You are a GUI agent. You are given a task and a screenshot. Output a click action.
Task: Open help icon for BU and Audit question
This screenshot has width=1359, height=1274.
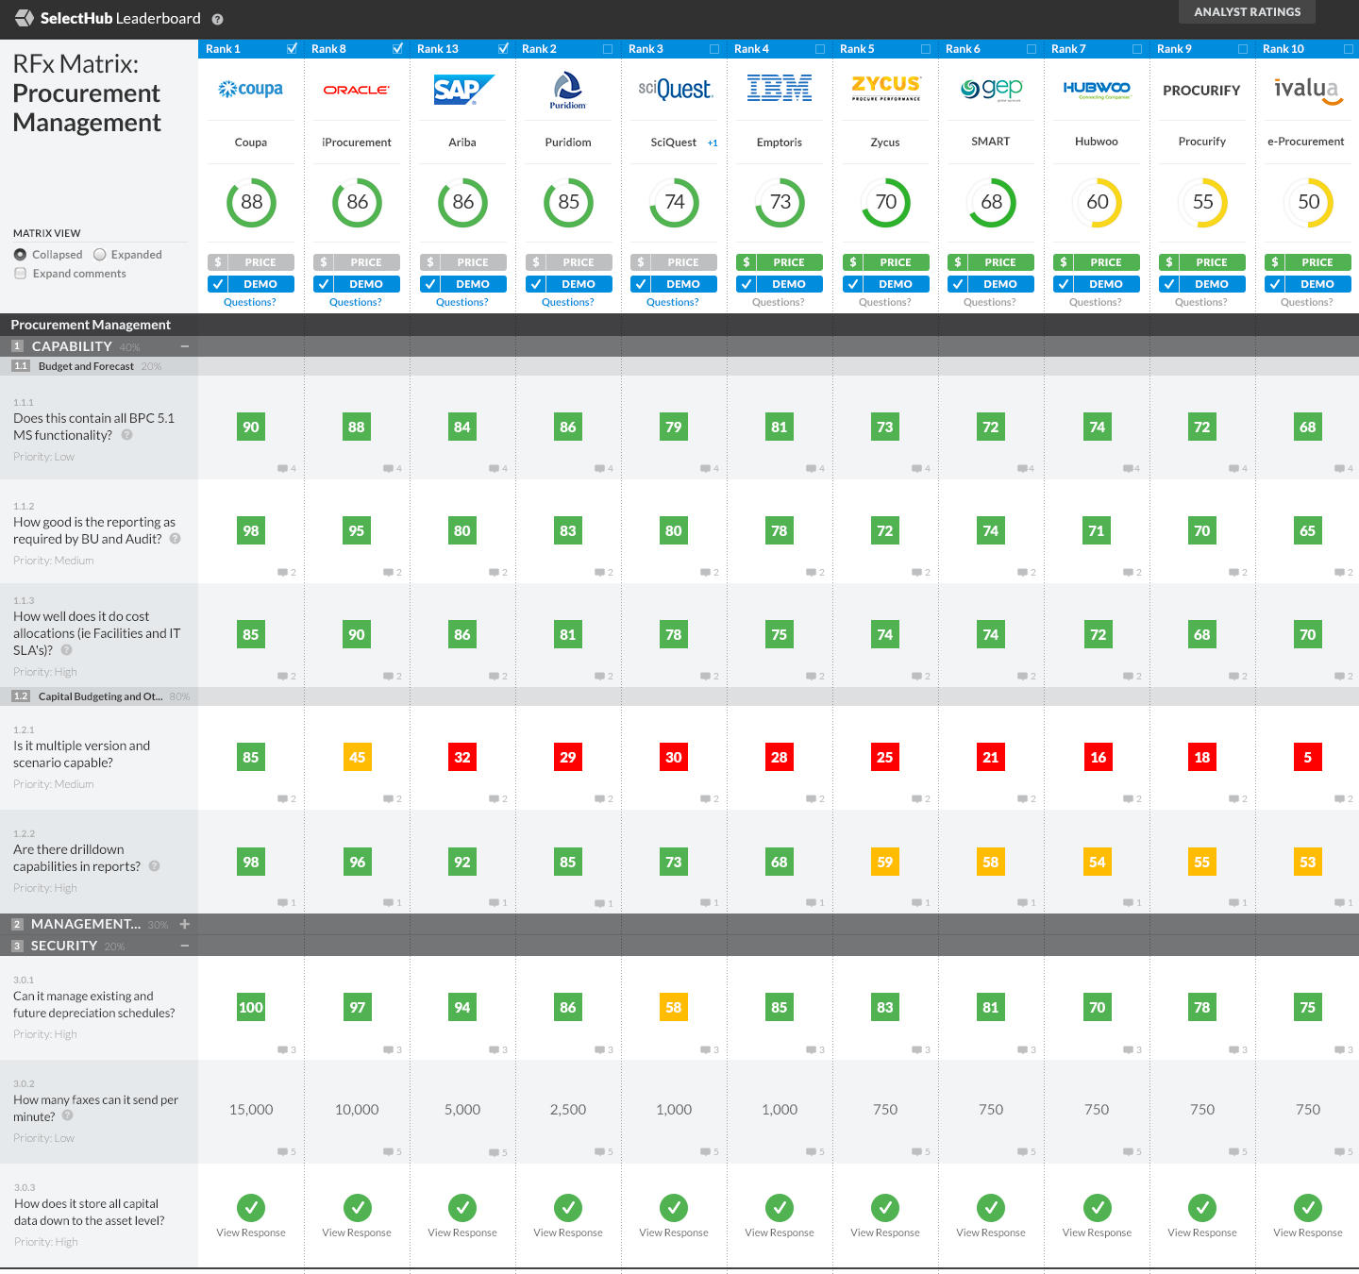coord(175,539)
